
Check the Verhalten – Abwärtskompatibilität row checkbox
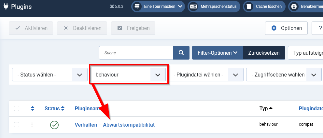(x=17, y=125)
